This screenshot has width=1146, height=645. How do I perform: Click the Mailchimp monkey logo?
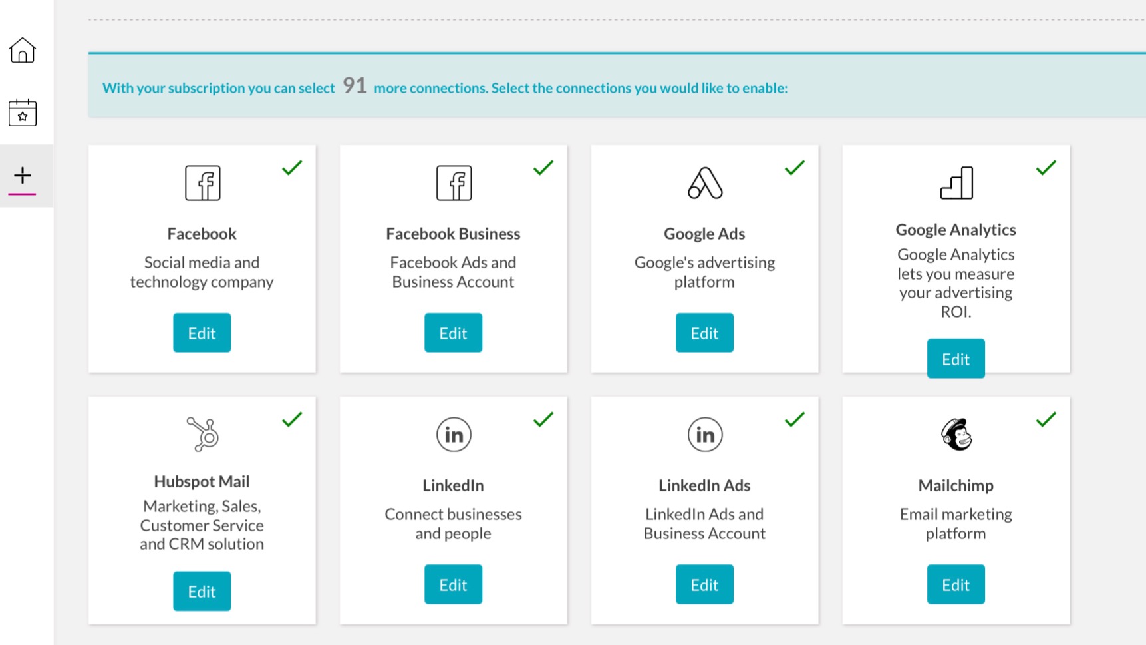tap(956, 435)
